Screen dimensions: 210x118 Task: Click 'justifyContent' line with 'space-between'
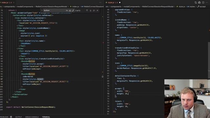133,55
